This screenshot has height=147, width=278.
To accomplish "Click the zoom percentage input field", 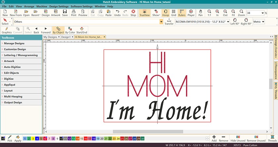I will [x=255, y=13].
